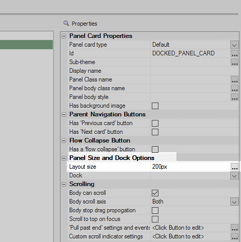Screen dimensions: 241x242
Task: Open Custom scroll indicator settings ellipsis button
Action: 234,236
